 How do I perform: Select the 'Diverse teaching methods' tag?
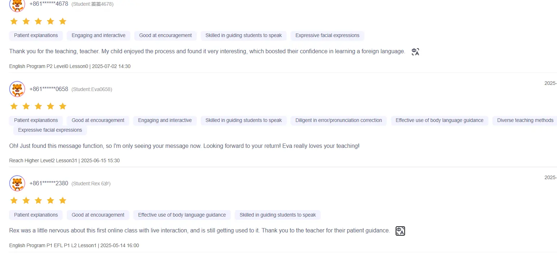tap(525, 121)
